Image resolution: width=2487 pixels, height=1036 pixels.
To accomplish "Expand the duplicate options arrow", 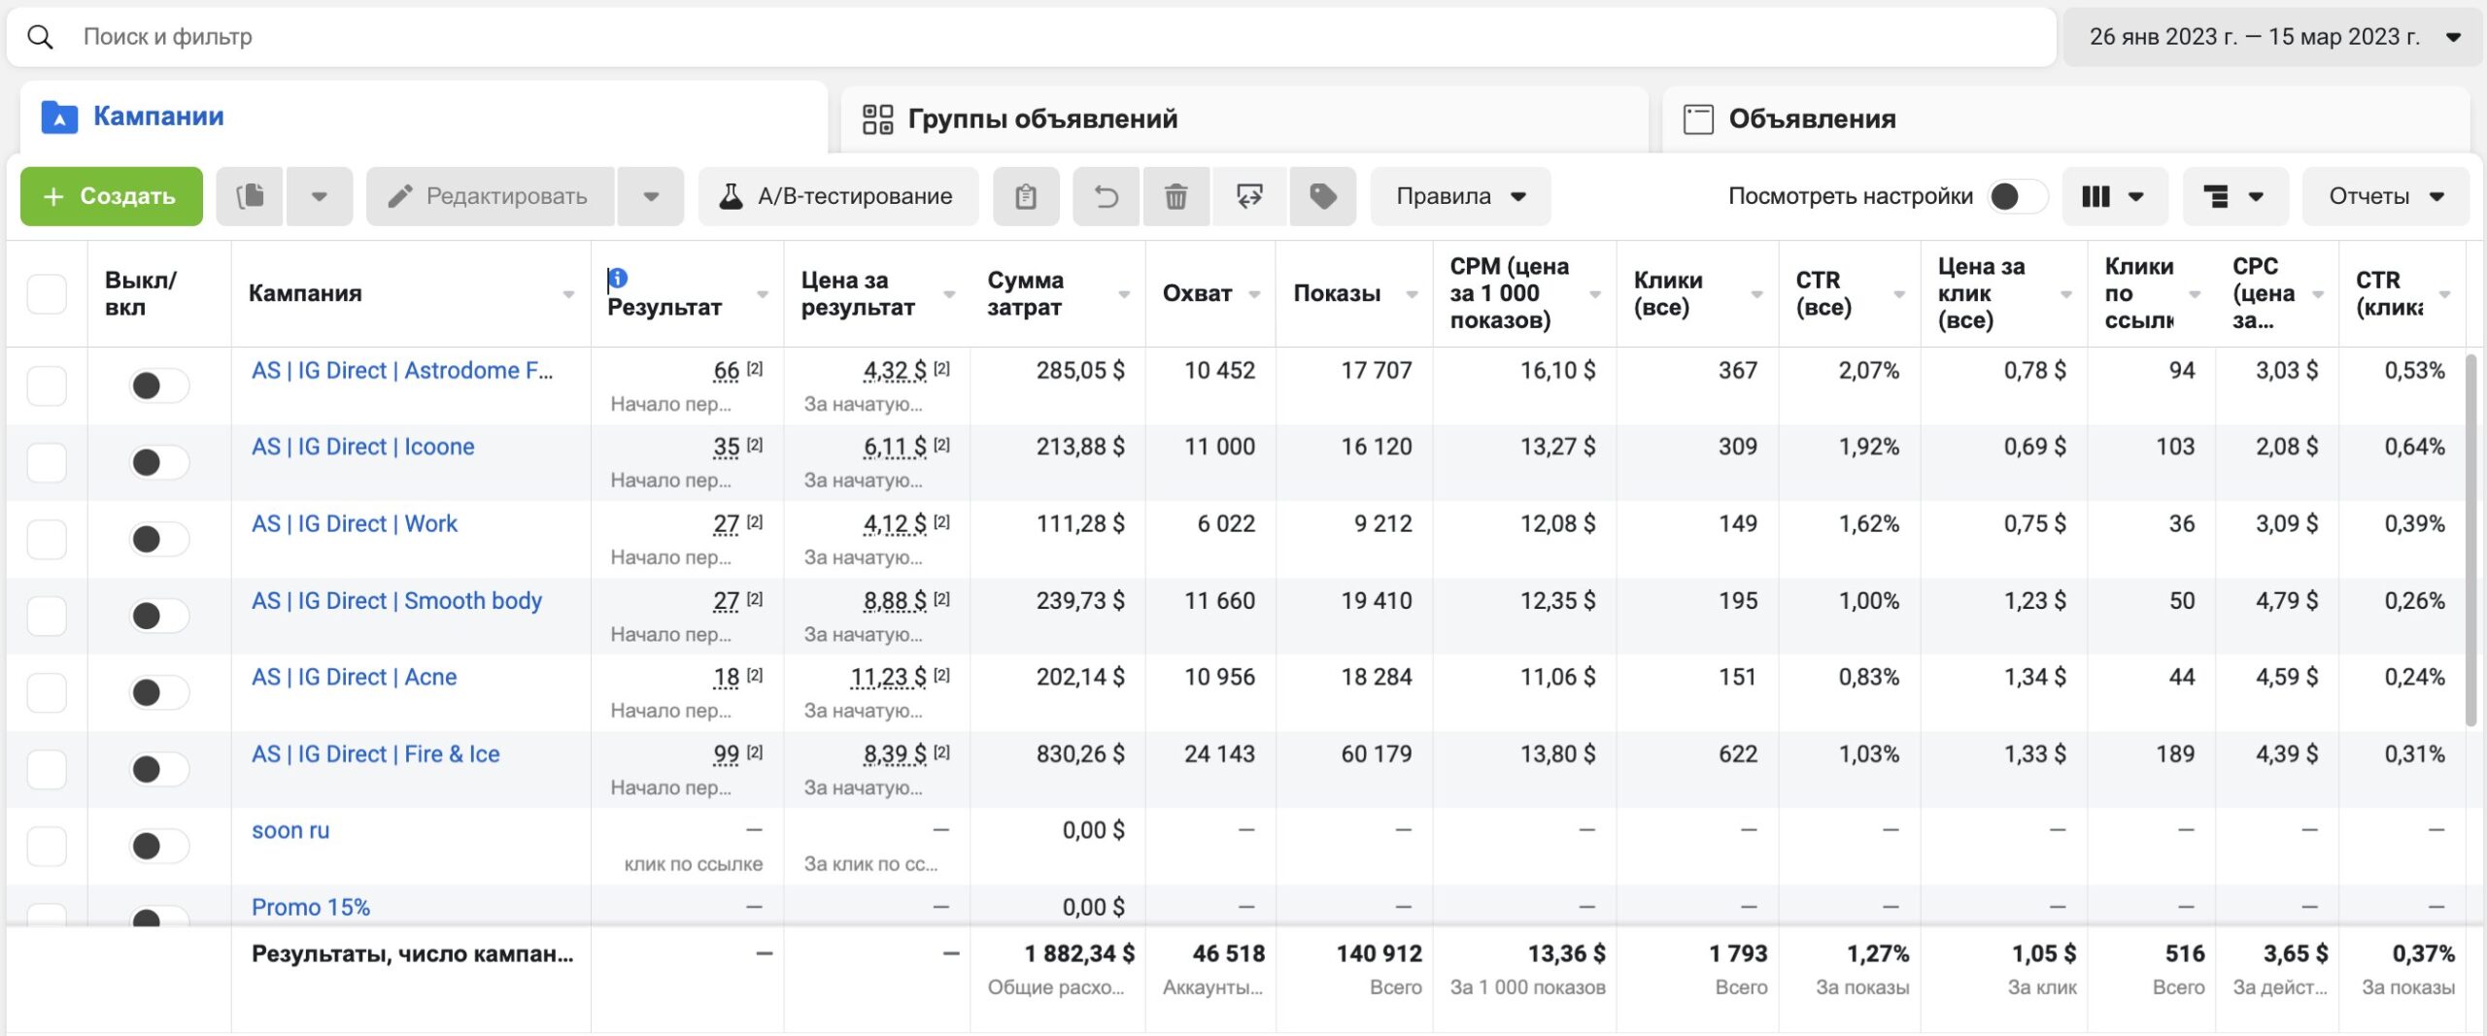I will [x=319, y=196].
